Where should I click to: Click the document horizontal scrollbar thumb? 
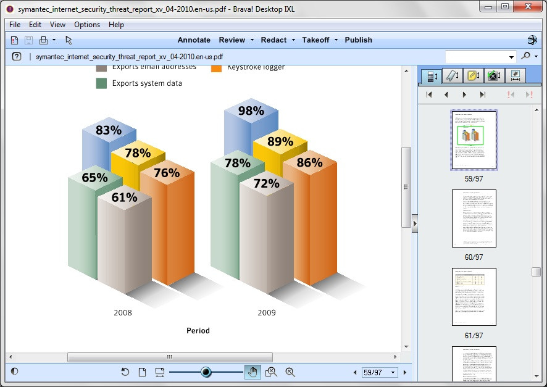170,357
